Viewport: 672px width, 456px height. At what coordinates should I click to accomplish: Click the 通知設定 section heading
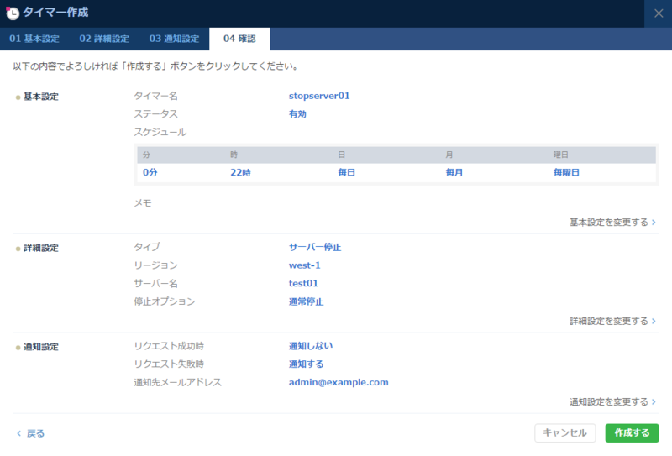(40, 347)
